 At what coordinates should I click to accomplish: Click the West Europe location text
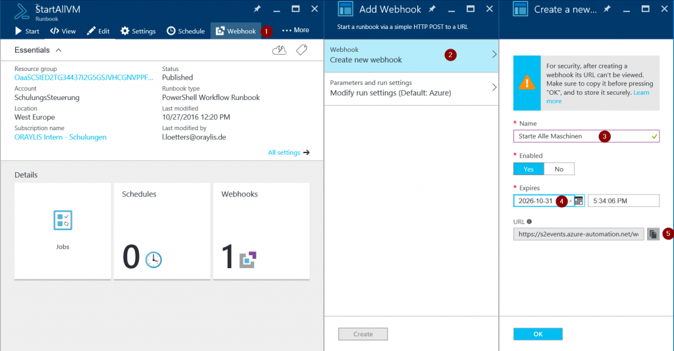click(x=34, y=117)
